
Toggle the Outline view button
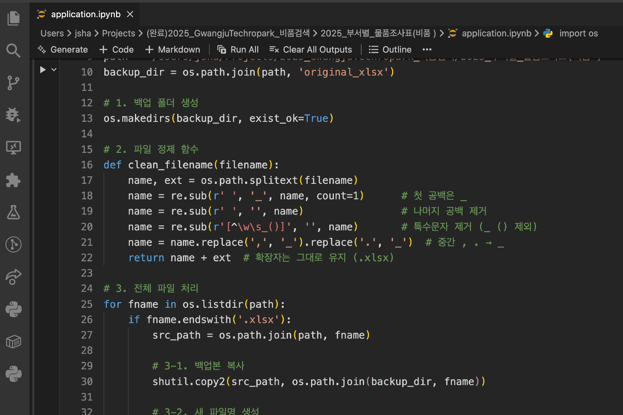click(390, 49)
